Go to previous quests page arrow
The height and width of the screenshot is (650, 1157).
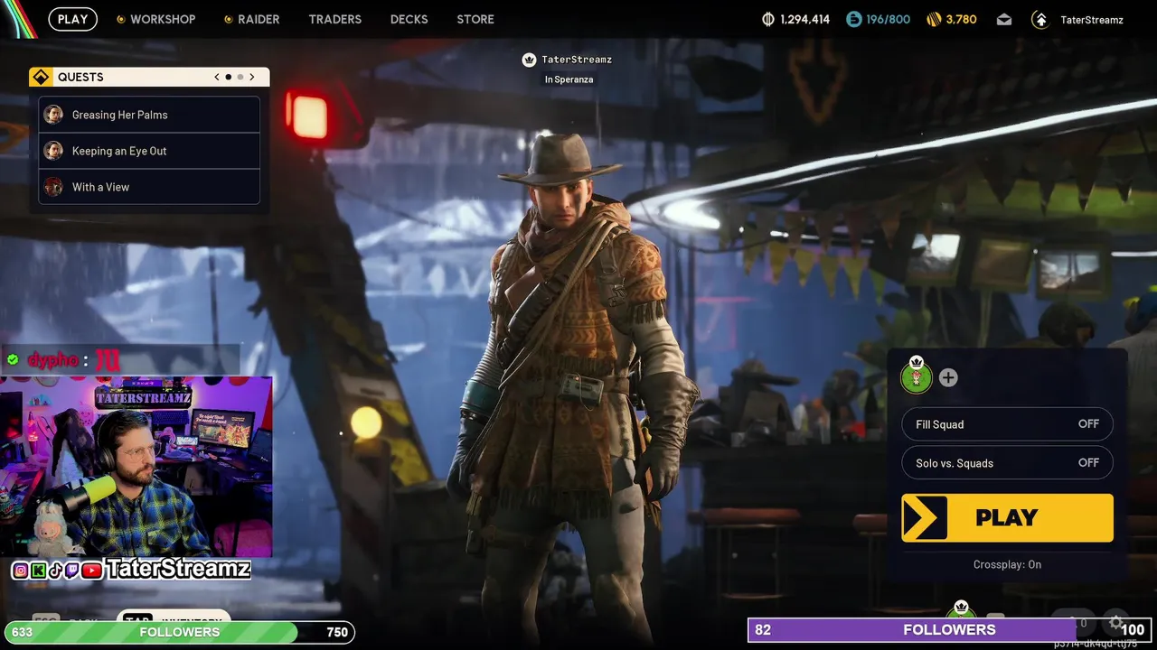pos(217,77)
